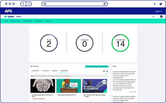Click the 30 days ago news timestamp
The image size is (166, 103).
pyautogui.click(x=133, y=92)
